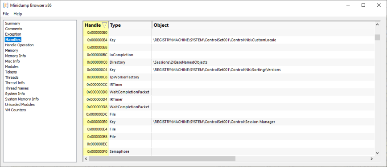
Task: Select handle 0x000000B8 row
Action: click(229, 47)
